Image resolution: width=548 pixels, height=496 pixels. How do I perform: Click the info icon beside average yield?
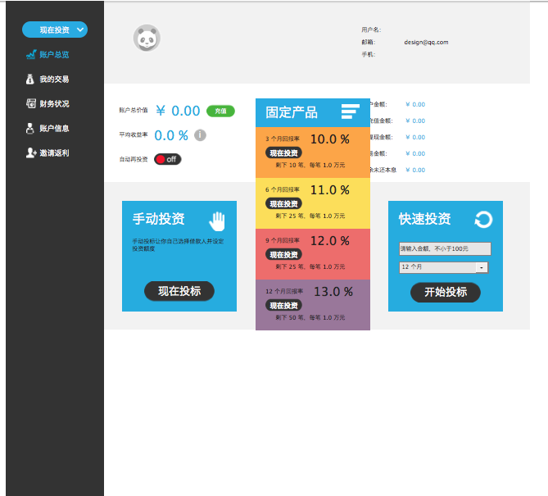200,135
